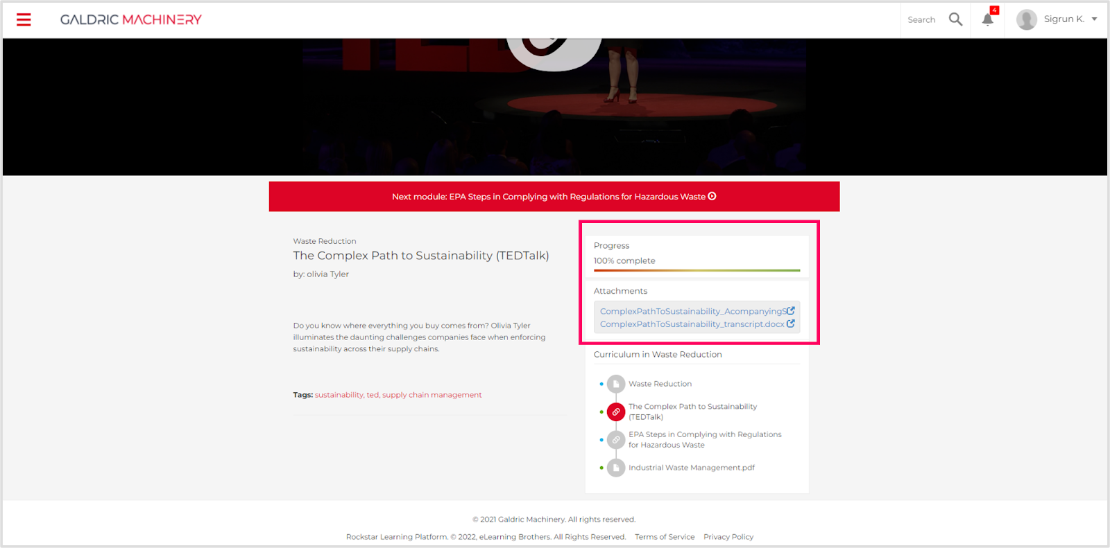Click Industrial Waste Management document icon

[616, 468]
